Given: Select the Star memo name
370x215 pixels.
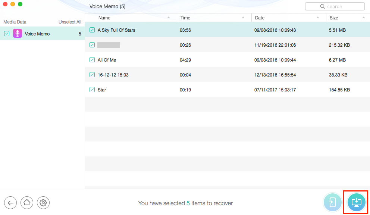Looking at the screenshot, I should 102,90.
